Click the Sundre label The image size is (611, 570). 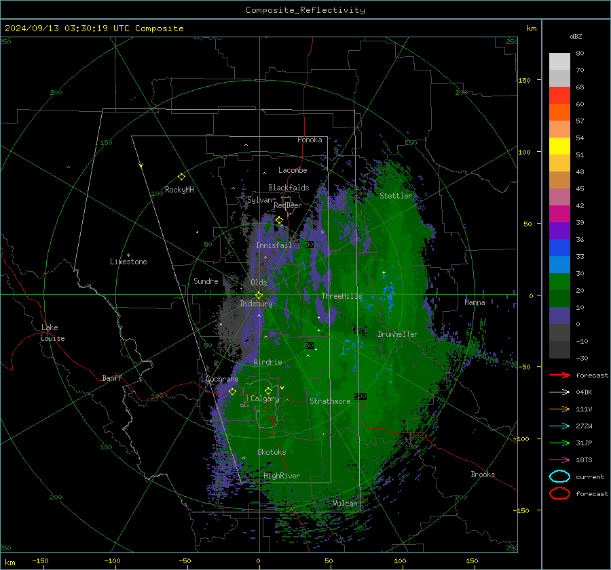[206, 281]
